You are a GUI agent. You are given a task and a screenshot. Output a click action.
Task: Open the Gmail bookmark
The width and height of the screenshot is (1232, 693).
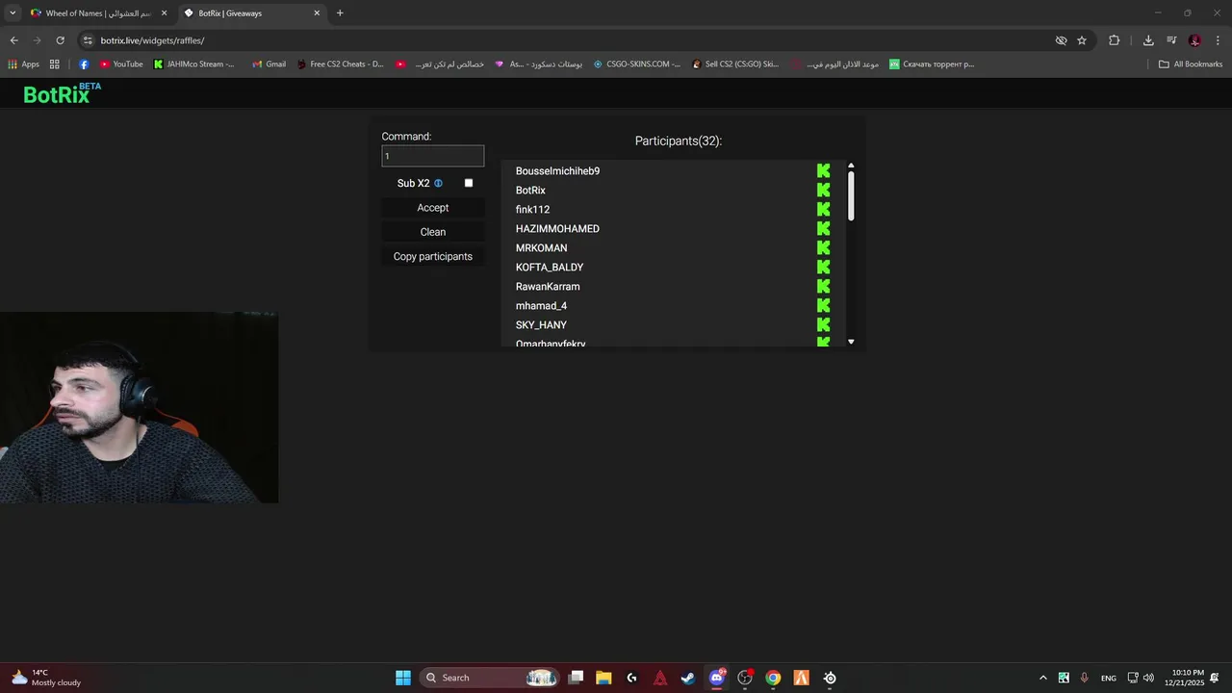pyautogui.click(x=269, y=64)
